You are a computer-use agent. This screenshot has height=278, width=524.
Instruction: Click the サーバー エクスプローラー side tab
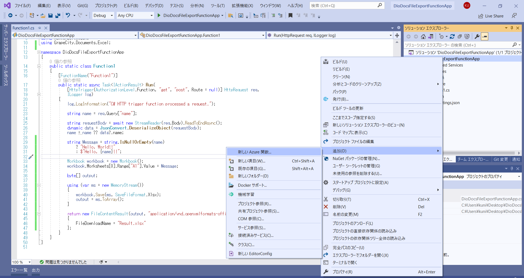(5, 42)
